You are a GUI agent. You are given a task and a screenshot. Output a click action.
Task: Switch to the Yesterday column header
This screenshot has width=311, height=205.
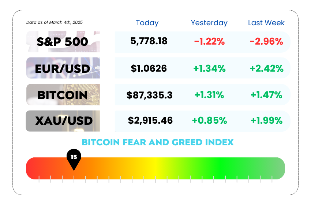(209, 23)
